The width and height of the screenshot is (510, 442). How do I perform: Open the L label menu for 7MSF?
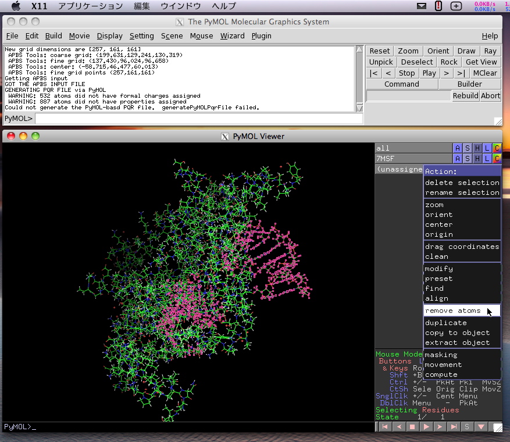(x=487, y=159)
